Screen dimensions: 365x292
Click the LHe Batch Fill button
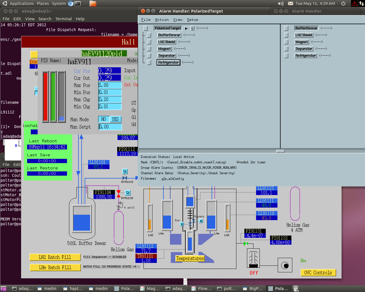pos(55,267)
